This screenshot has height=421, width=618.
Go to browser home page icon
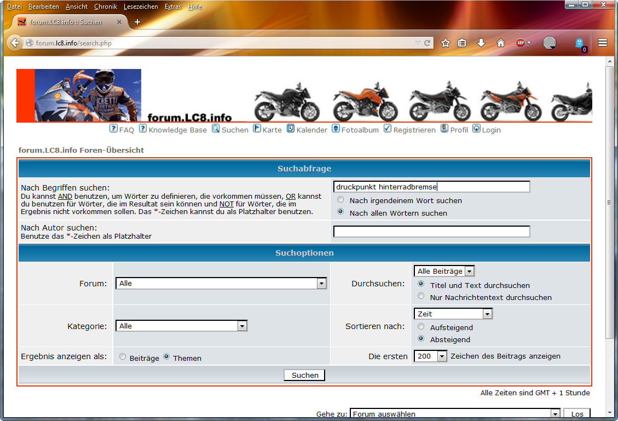pyautogui.click(x=500, y=43)
